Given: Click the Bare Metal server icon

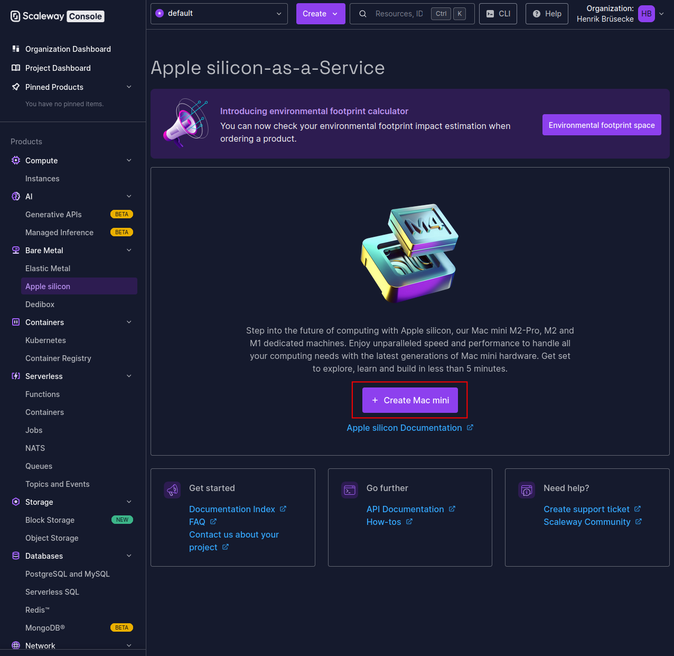Looking at the screenshot, I should (x=16, y=250).
